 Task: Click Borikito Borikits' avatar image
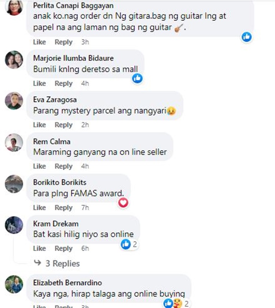click(14, 184)
